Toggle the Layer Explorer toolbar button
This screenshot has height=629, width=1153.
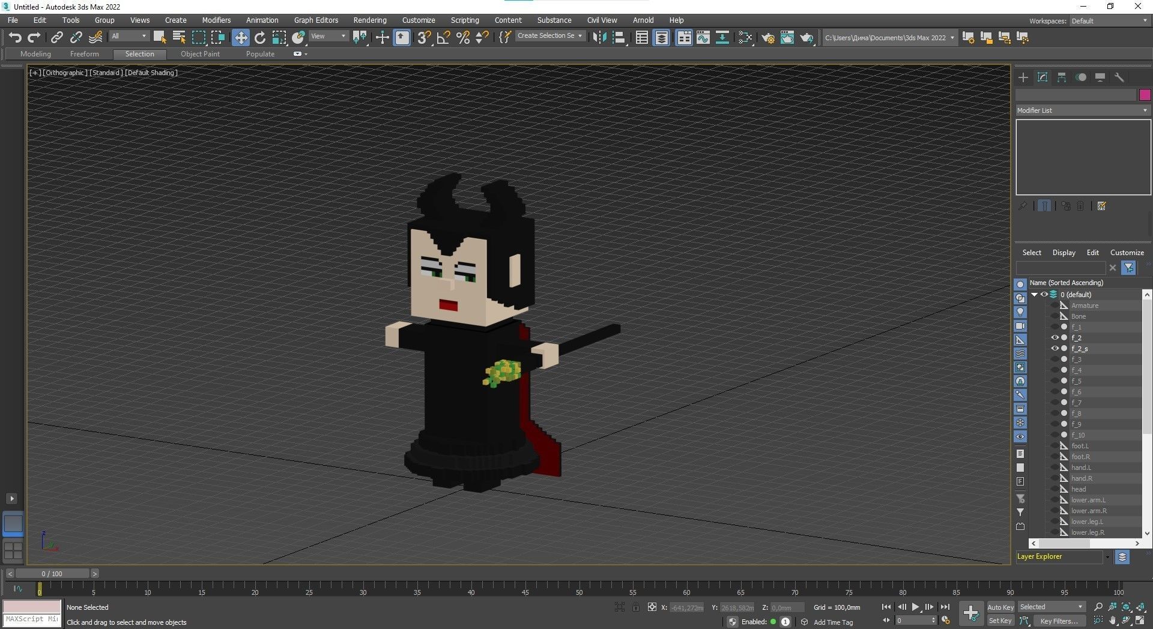[661, 37]
